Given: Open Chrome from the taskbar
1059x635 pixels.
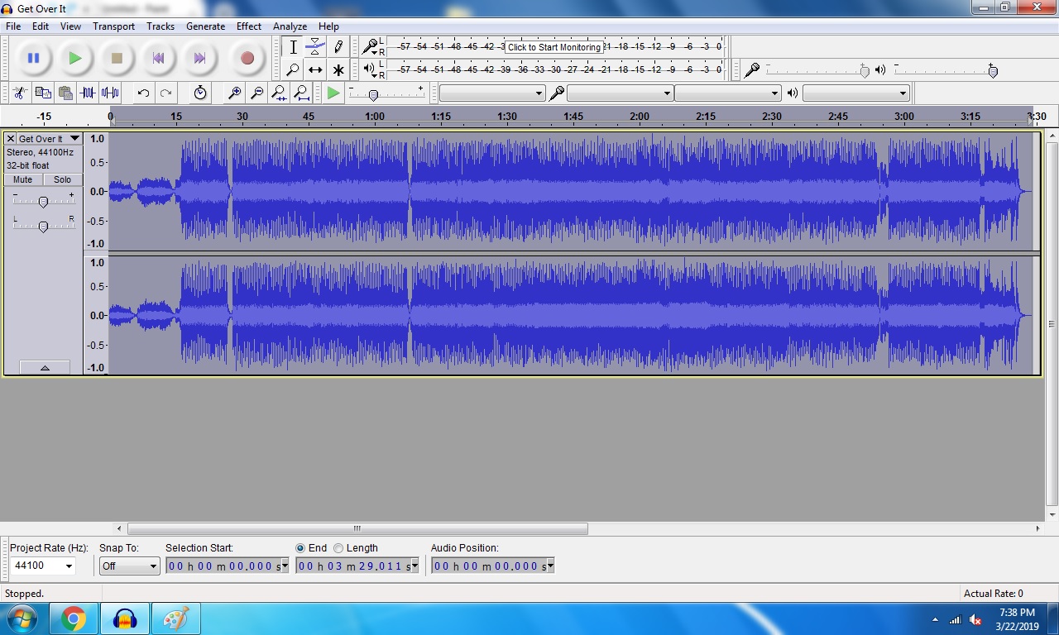Looking at the screenshot, I should [74, 618].
